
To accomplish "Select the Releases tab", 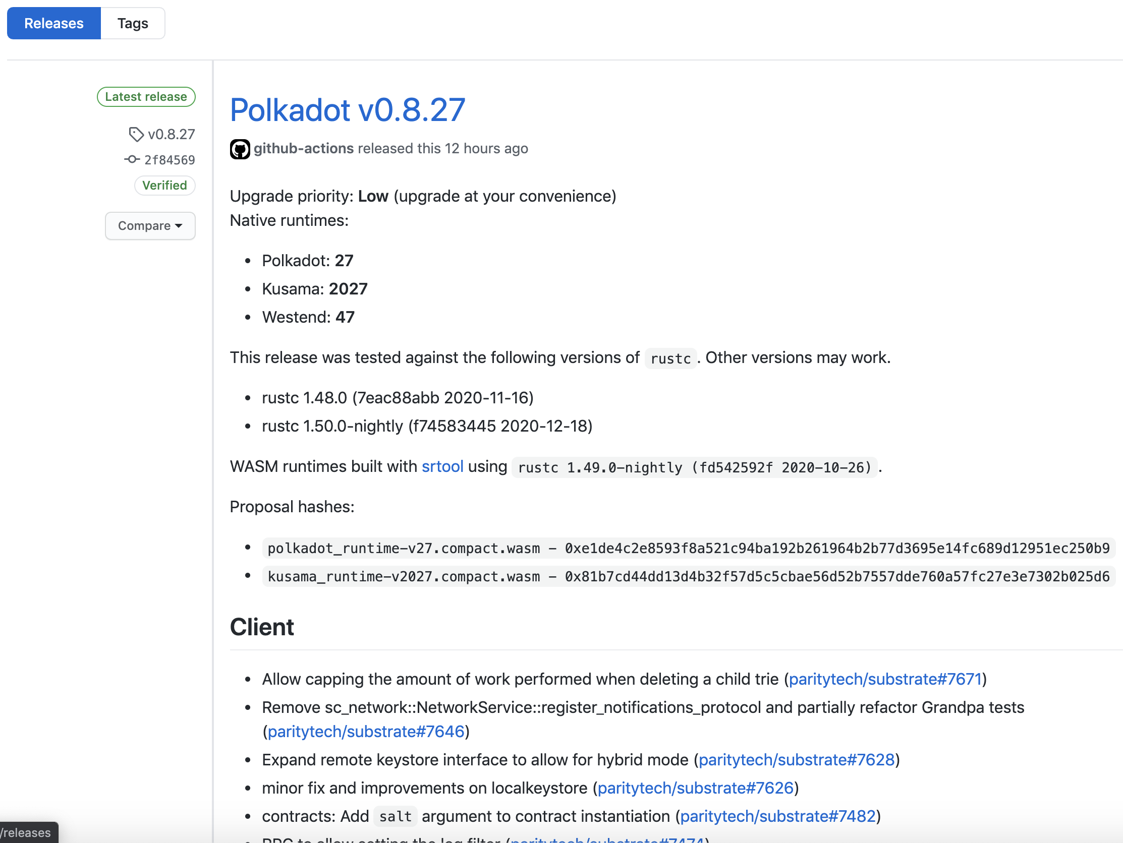I will point(54,23).
